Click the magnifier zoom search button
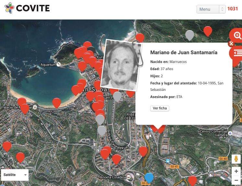 (237, 35)
